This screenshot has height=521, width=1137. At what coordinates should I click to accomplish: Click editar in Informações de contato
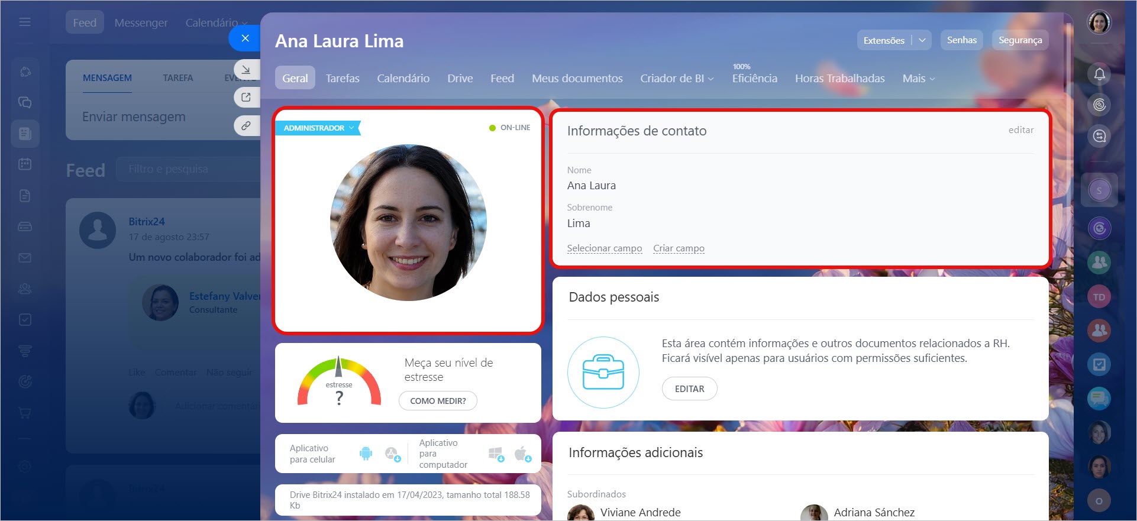coord(1020,130)
